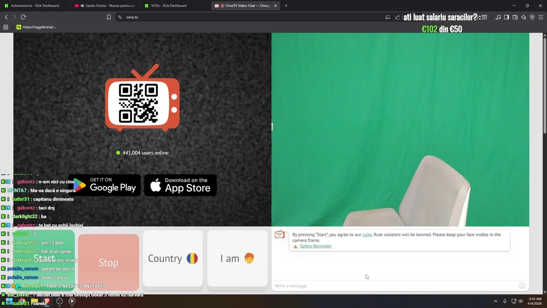The width and height of the screenshot is (547, 308).
Task: Click Download on the App Store badge
Action: 180,185
